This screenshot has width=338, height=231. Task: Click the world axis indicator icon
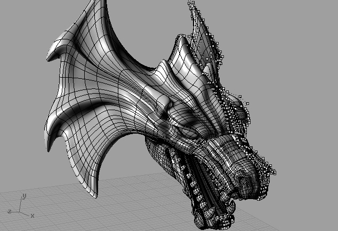(21, 206)
